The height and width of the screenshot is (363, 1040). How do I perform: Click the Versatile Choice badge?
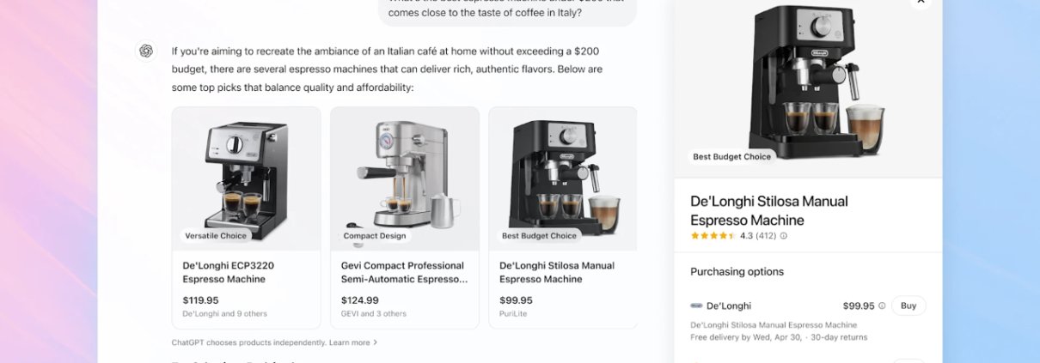pyautogui.click(x=216, y=235)
